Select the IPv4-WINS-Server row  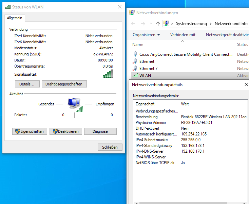(190, 157)
